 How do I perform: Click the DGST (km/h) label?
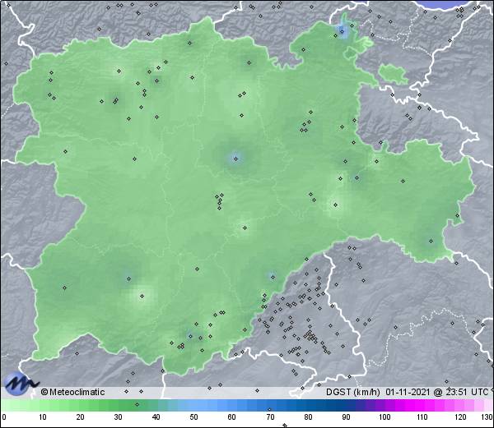(x=353, y=392)
